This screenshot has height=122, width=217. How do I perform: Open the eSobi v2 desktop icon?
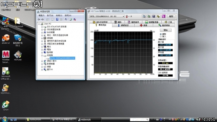pos(6,39)
